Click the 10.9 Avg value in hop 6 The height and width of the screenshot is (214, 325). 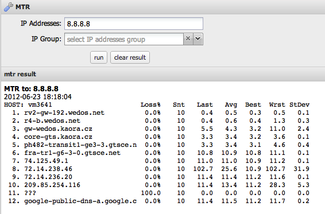click(229, 153)
